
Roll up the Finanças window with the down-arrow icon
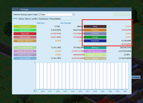coord(15,9)
